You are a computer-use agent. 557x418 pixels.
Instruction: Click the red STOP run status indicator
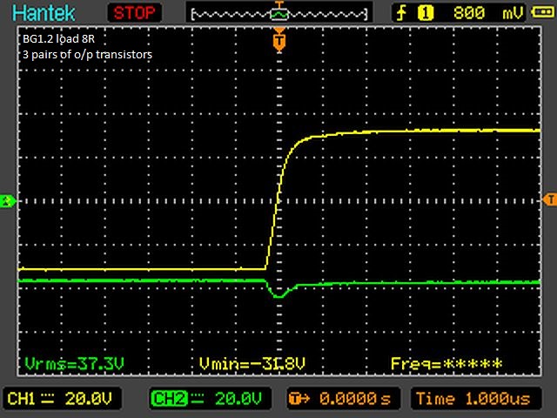click(x=135, y=12)
